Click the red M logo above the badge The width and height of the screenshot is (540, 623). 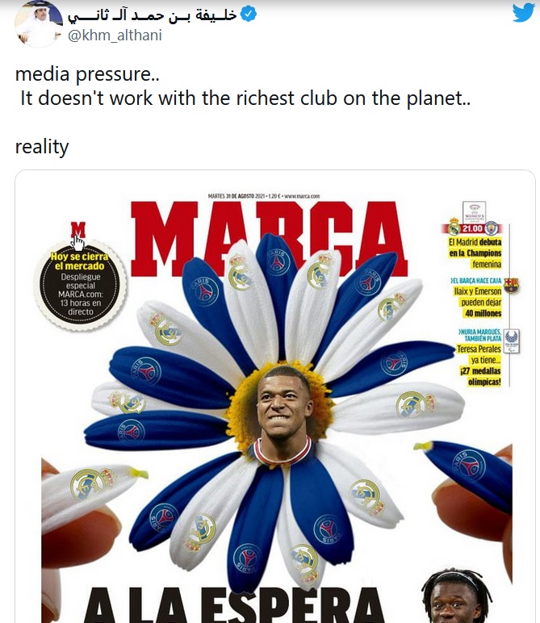click(x=78, y=230)
